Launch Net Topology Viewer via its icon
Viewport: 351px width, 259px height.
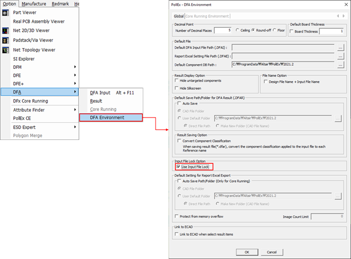(x=6, y=50)
